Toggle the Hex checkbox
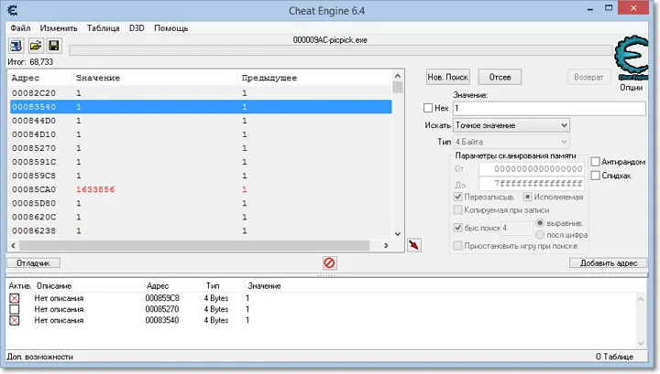 point(428,108)
